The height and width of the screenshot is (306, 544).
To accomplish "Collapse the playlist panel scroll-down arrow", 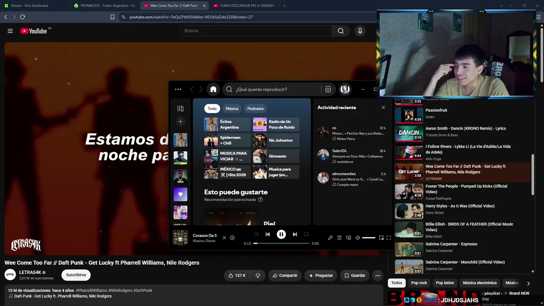I will pyautogui.click(x=533, y=271).
